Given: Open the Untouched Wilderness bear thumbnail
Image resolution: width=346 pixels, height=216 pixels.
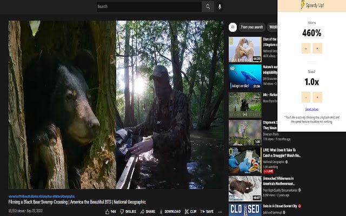Looking at the screenshot, I should (x=245, y=188).
